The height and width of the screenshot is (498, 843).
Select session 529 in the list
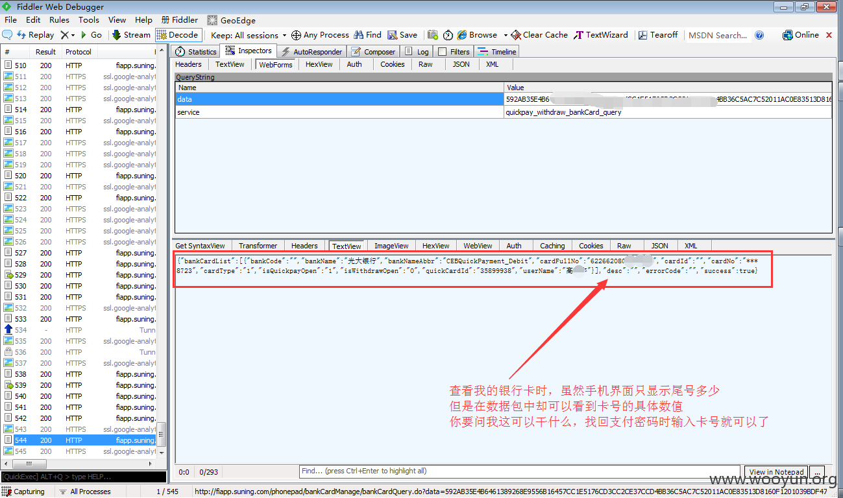79,275
